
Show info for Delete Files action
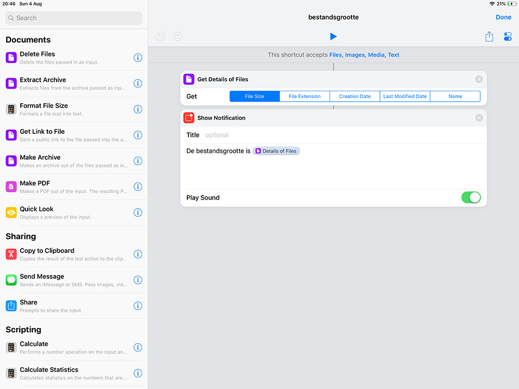click(138, 58)
